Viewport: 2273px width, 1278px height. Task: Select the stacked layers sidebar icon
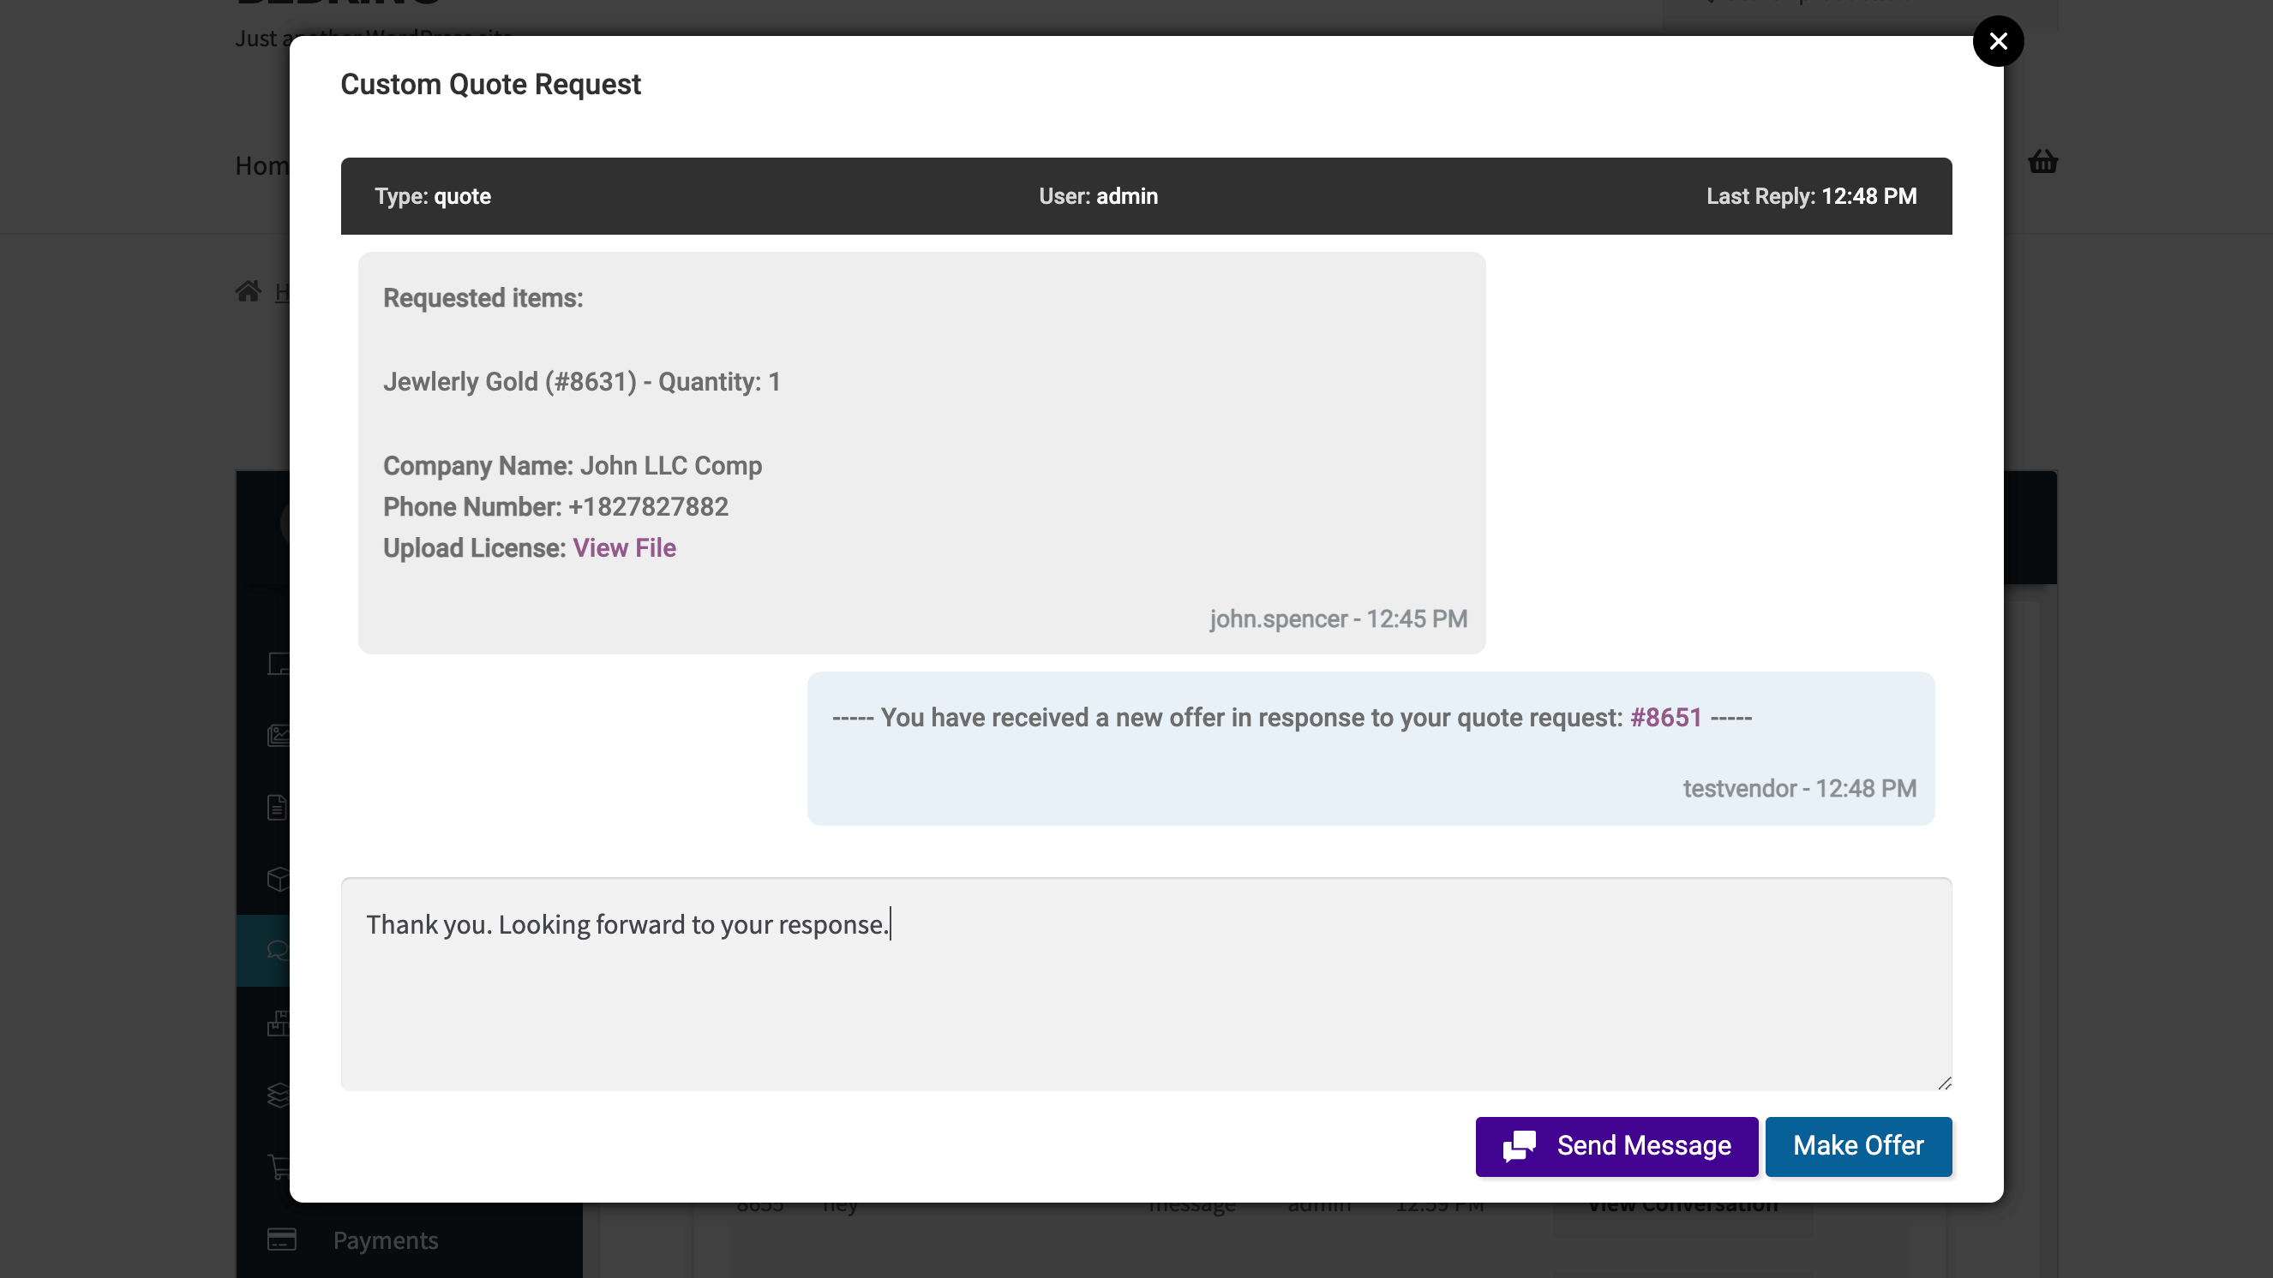[278, 1095]
